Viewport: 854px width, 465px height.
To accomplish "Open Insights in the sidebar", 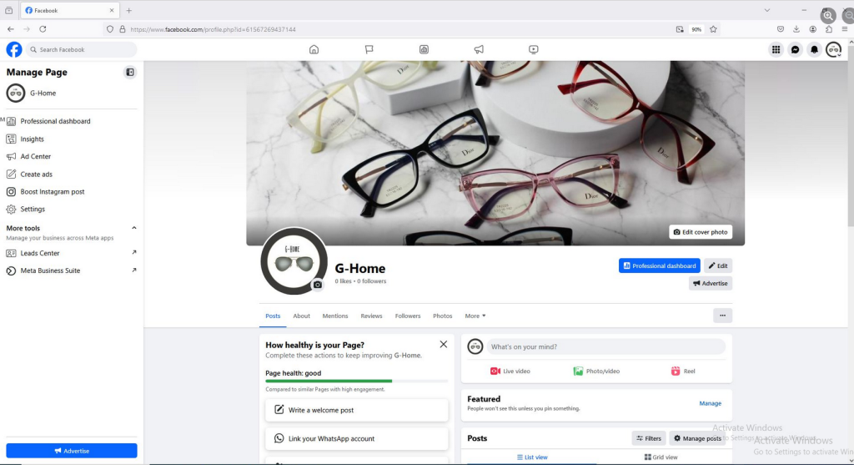I will click(x=33, y=139).
